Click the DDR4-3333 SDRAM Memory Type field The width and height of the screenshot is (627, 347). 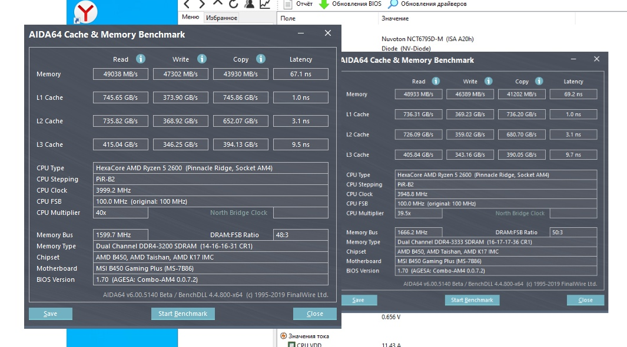click(x=496, y=242)
